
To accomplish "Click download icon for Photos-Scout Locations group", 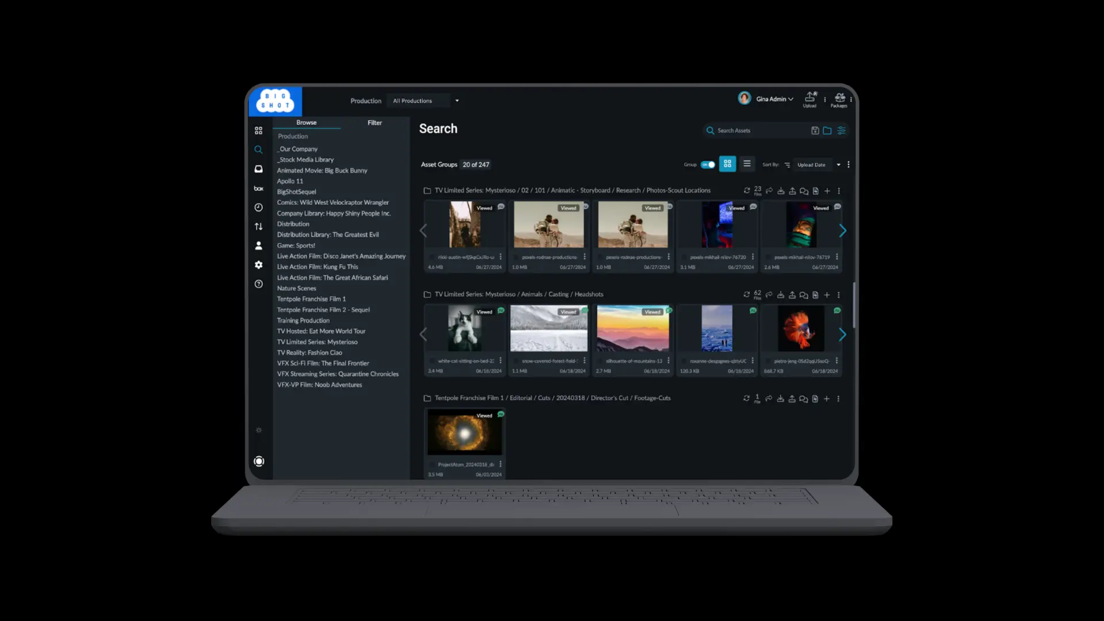I will point(781,191).
